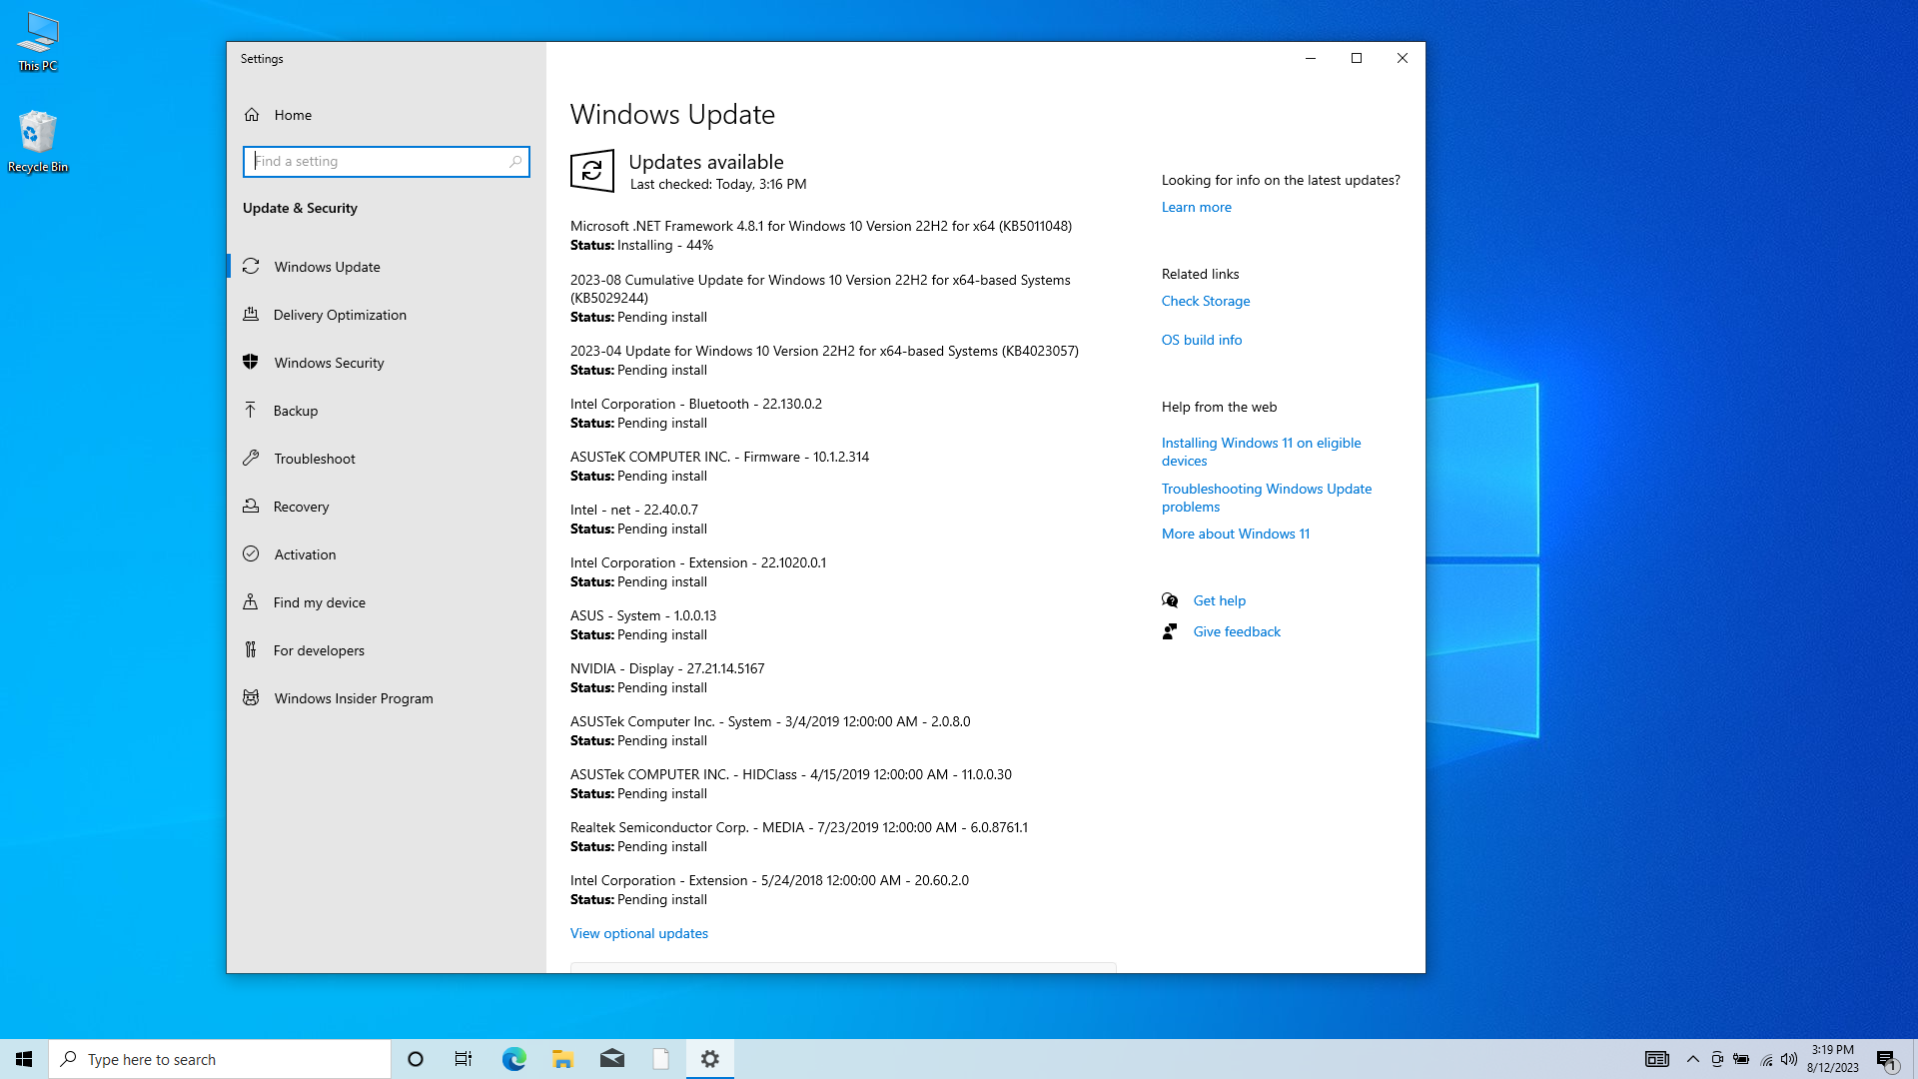Image resolution: width=1918 pixels, height=1079 pixels.
Task: Select Delivery Optimization in sidebar
Action: click(x=340, y=315)
